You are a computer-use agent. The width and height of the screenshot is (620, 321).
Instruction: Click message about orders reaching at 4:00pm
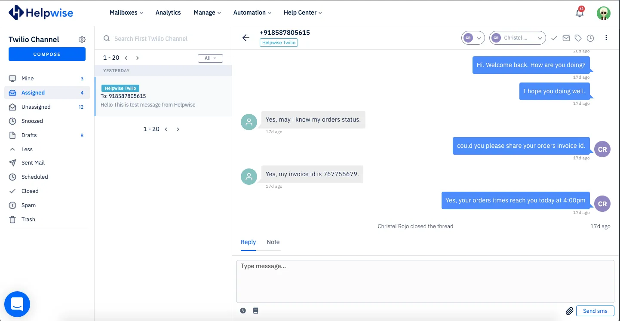tap(516, 201)
